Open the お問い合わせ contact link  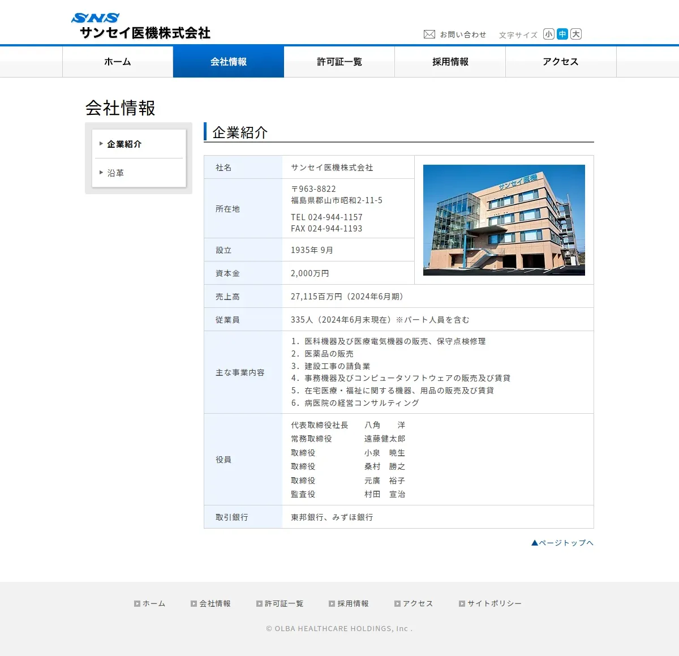tap(463, 35)
